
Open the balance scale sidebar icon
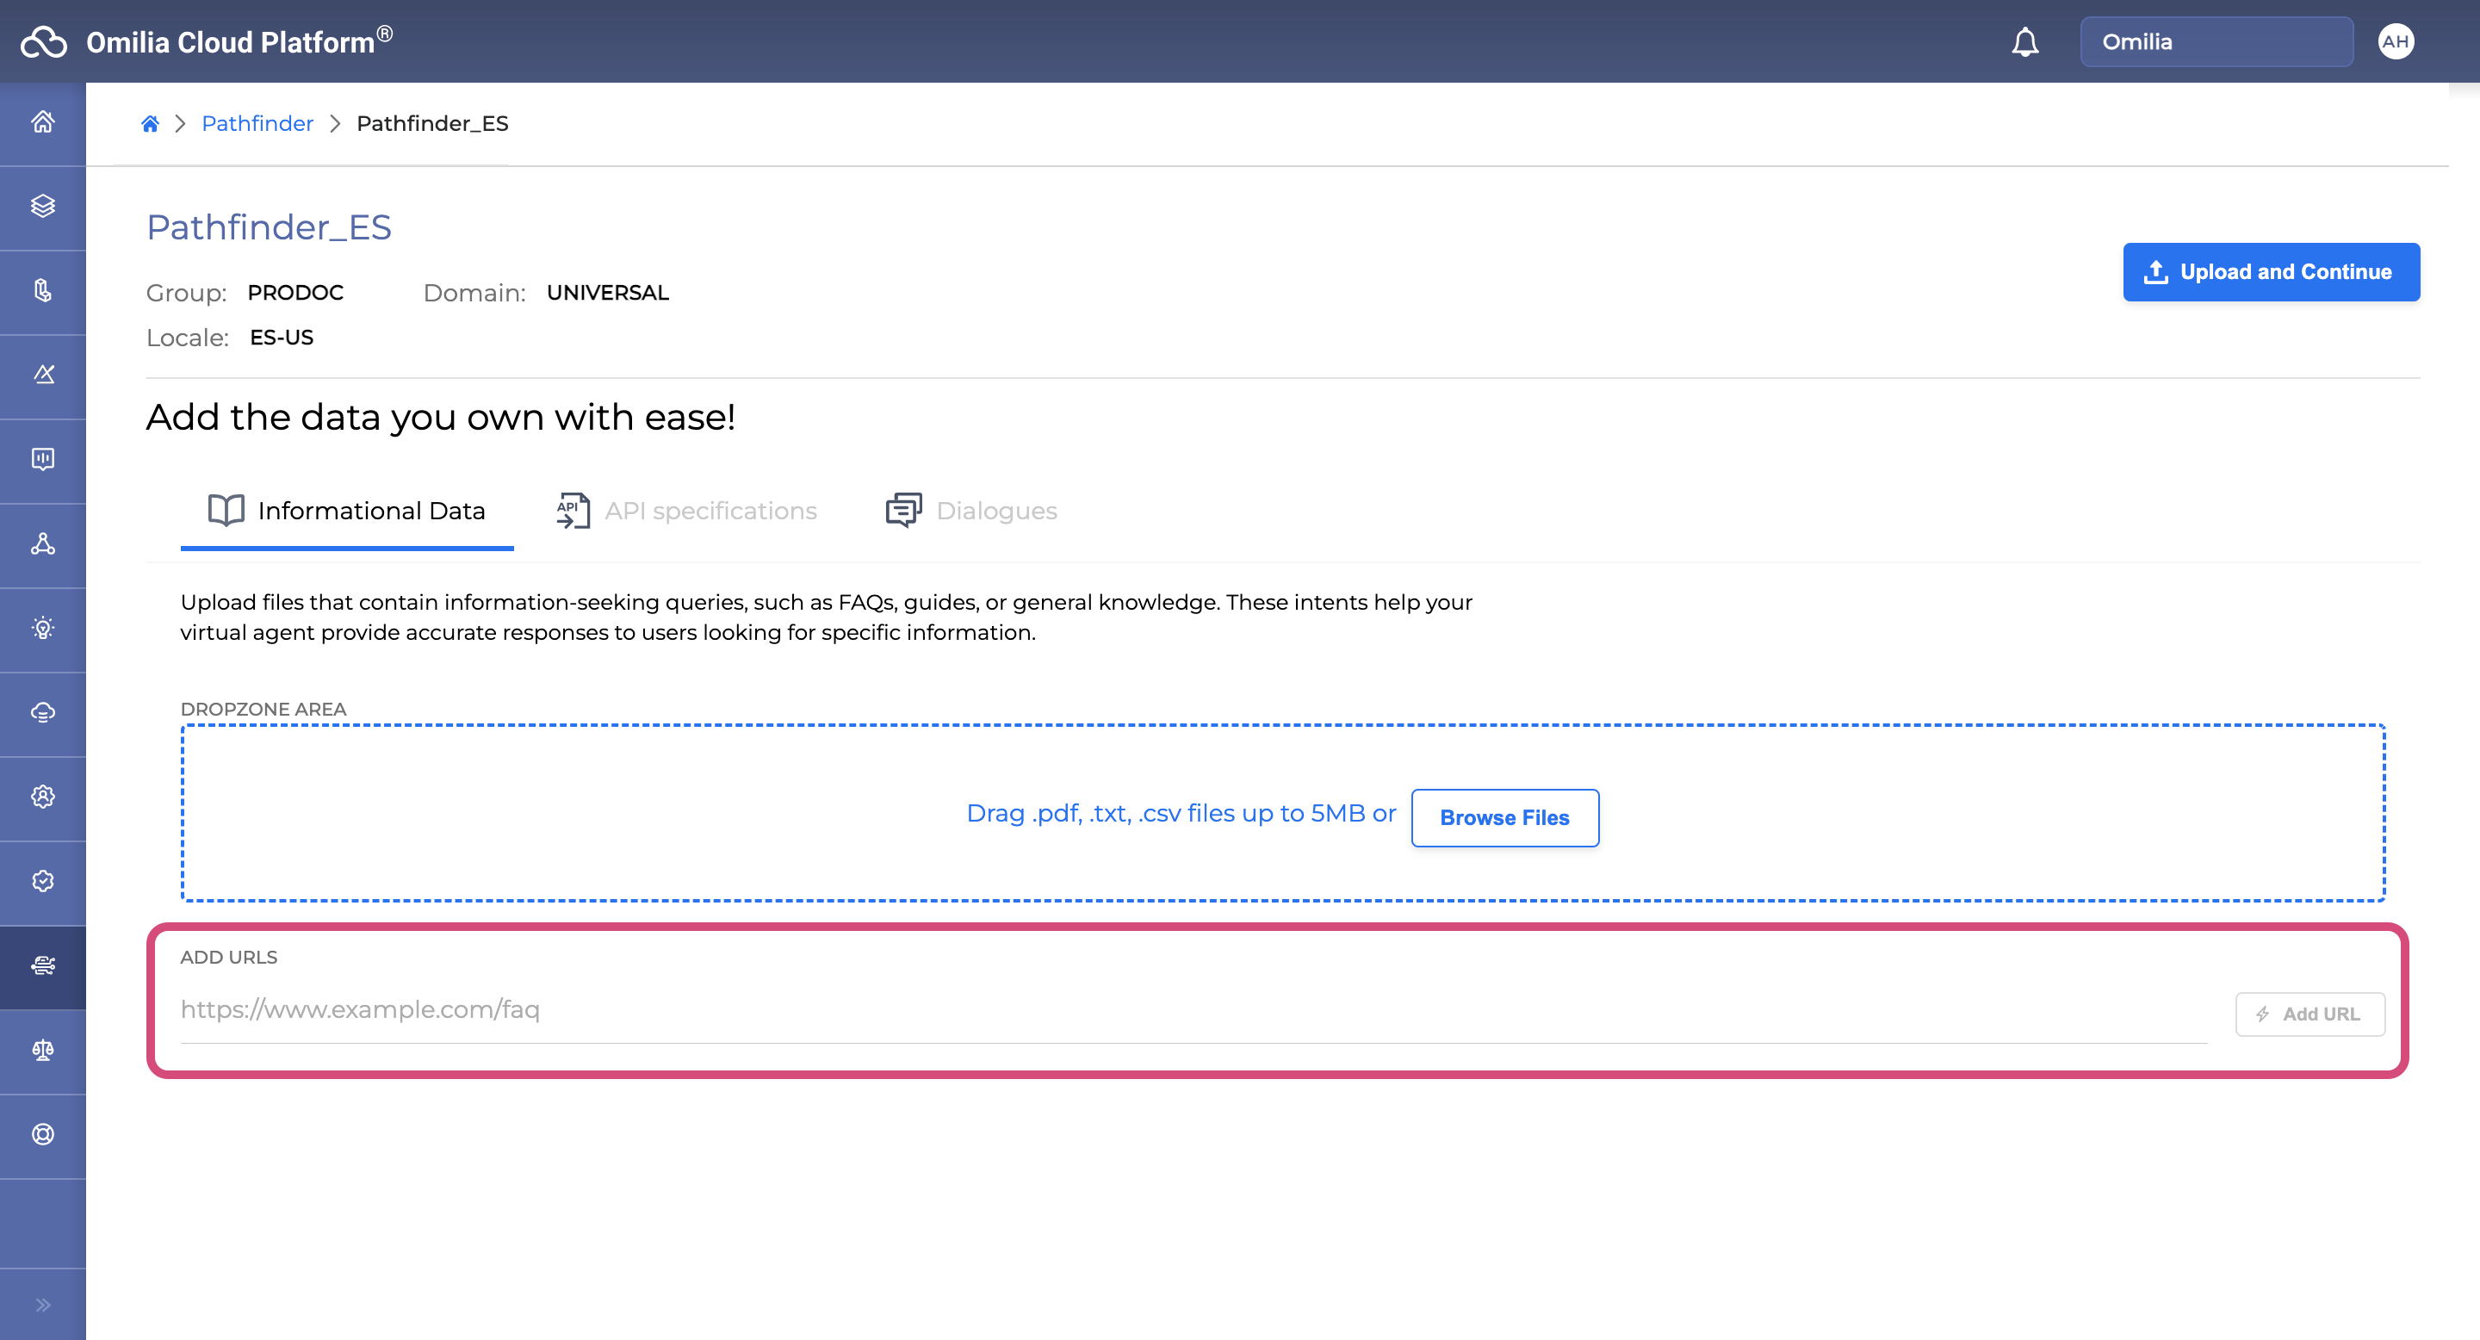42,1051
